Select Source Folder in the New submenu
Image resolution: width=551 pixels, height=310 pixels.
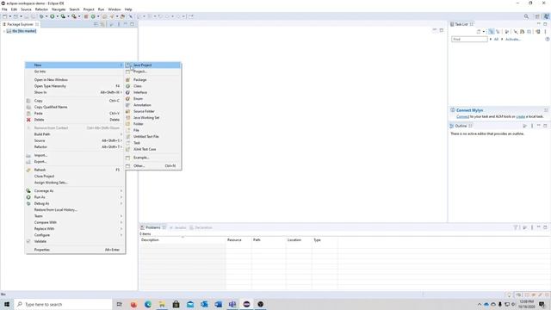click(x=153, y=111)
